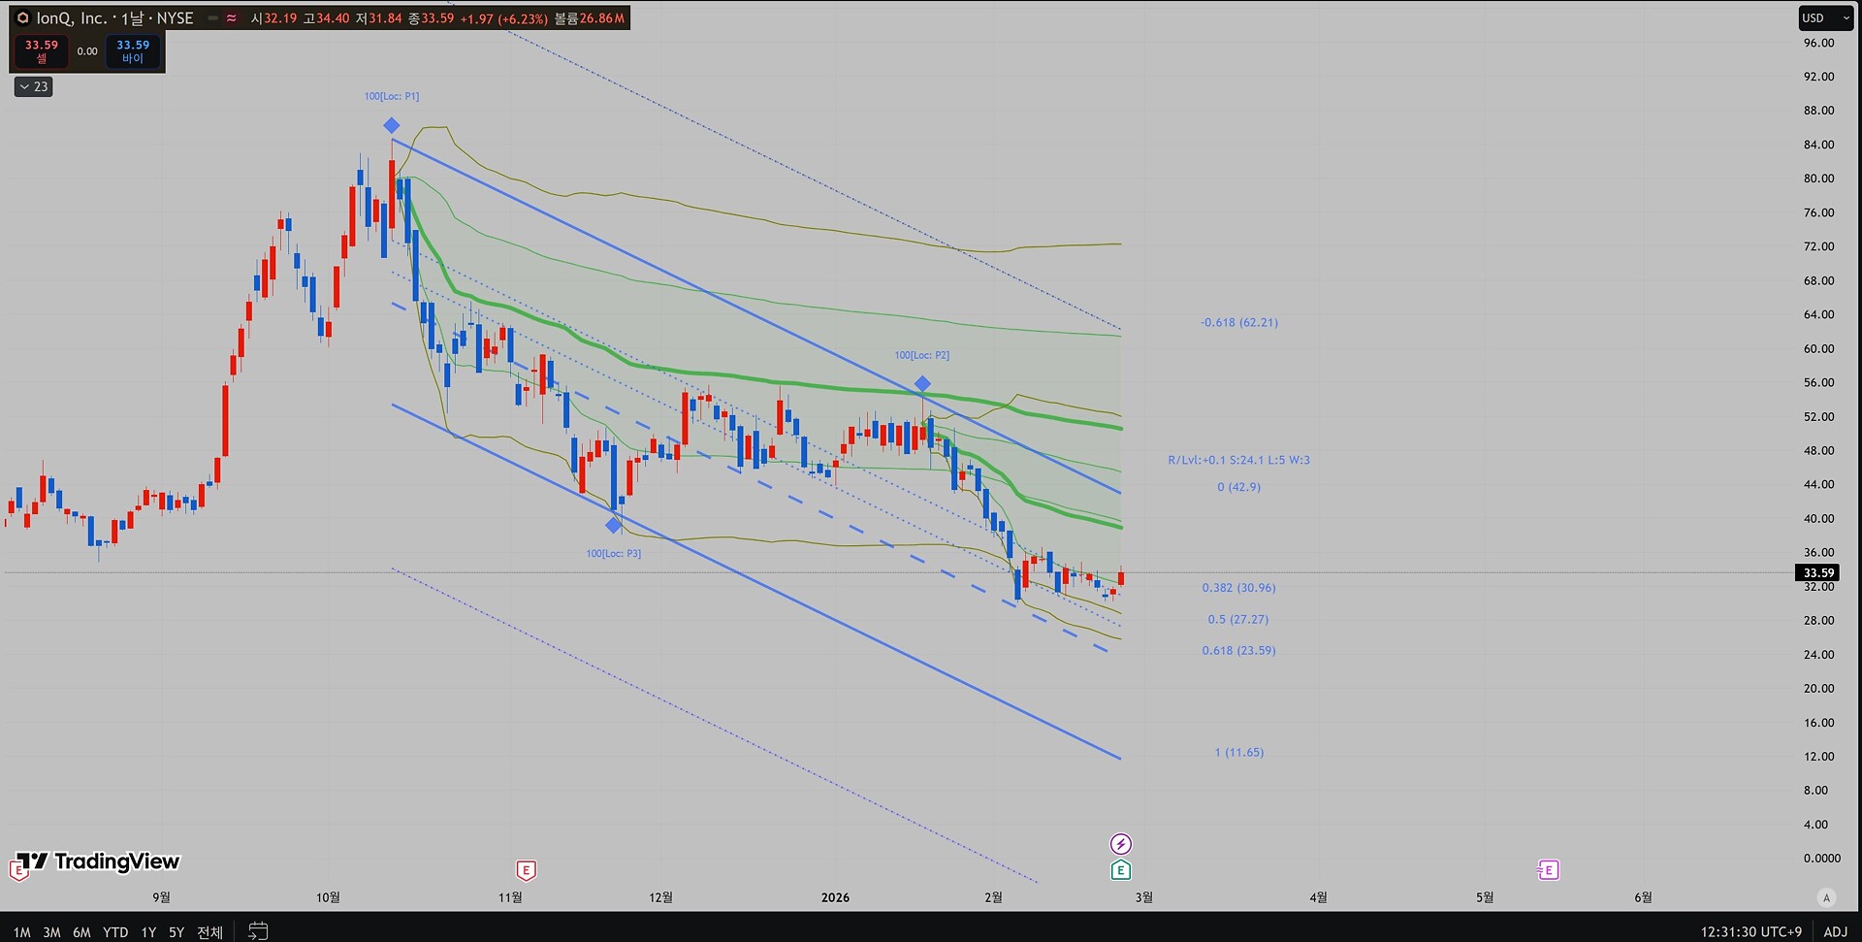1862x942 pixels.
Task: Click the blue 33.59 바이 buy button
Action: pos(133,51)
